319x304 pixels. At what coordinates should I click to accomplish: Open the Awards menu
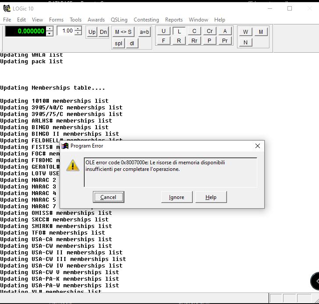click(x=96, y=20)
